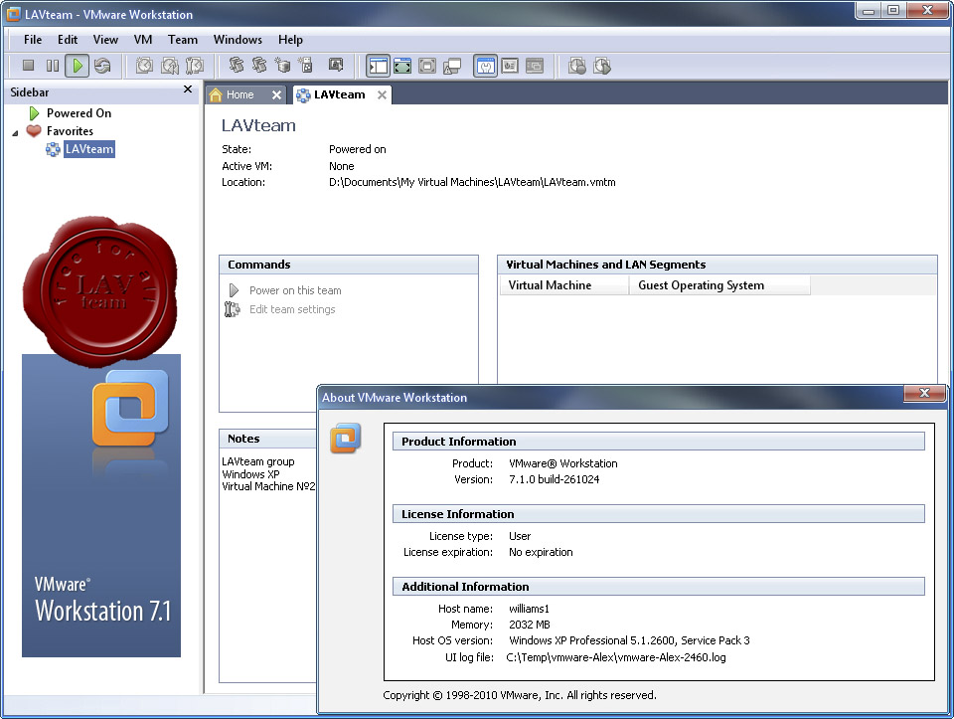Click Power on this team command
The height and width of the screenshot is (719, 954).
tap(295, 290)
